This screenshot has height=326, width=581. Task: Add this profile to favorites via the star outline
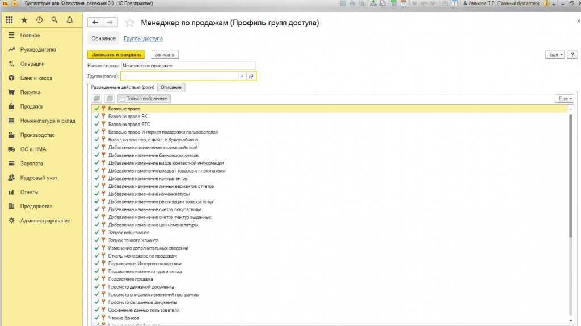130,23
